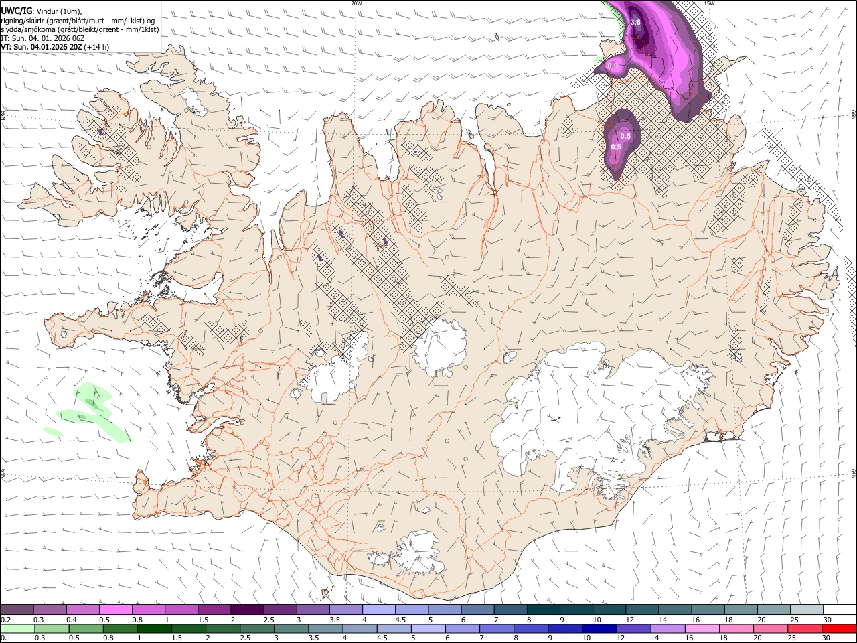
Task: Click the top-row 30 legend label
Action: pyautogui.click(x=828, y=620)
